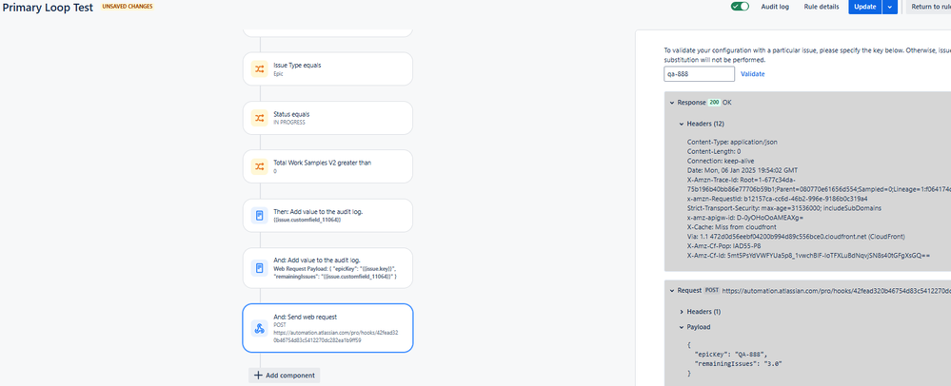Collapse the Request POST section
951x386 pixels.
[672, 291]
